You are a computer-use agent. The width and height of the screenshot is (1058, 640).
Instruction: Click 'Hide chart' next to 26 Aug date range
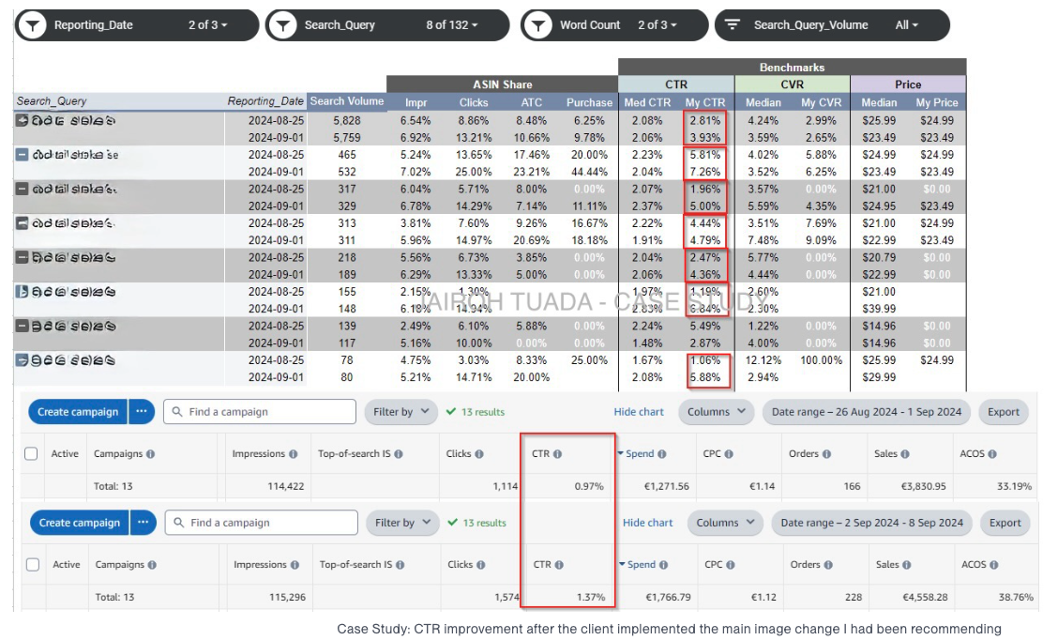[639, 412]
